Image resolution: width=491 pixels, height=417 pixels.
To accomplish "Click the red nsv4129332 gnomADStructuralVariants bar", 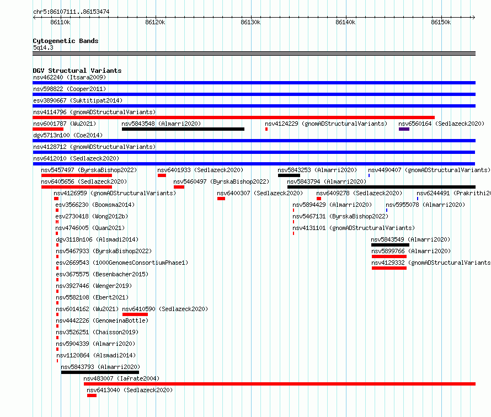I will tap(389, 268).
